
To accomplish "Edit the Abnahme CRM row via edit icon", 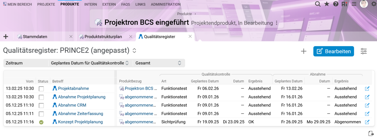I will (367, 105).
